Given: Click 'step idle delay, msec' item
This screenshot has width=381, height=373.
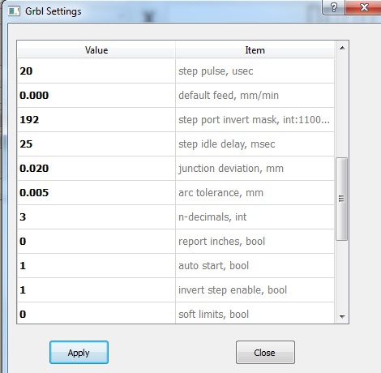Looking at the screenshot, I should tap(255, 144).
